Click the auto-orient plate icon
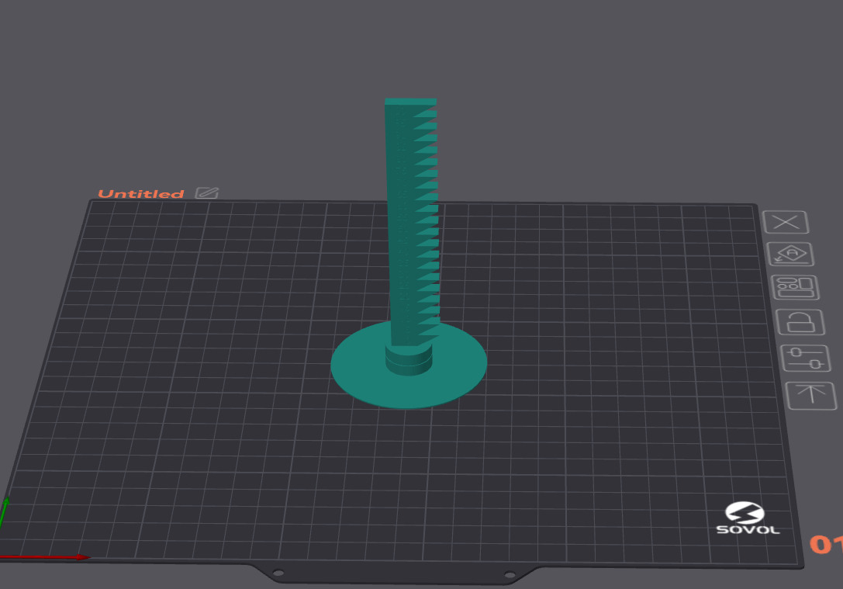This screenshot has height=589, width=843. point(790,255)
